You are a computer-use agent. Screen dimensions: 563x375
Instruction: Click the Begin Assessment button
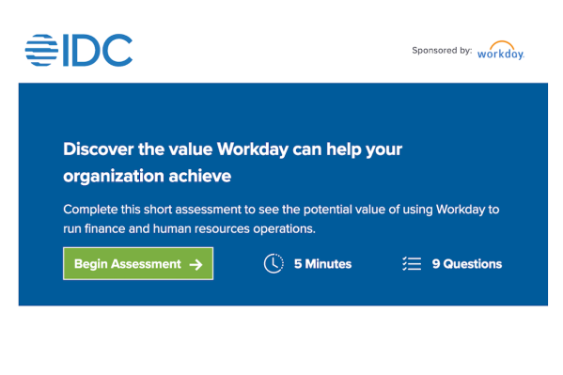(x=138, y=263)
